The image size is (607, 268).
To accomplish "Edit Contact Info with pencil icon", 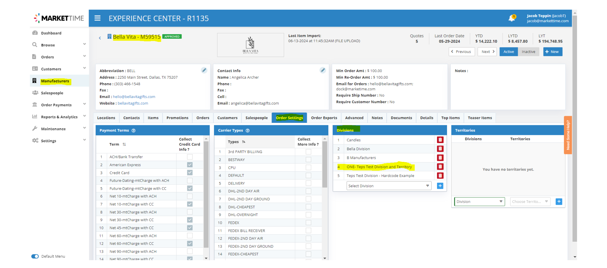I will (323, 70).
